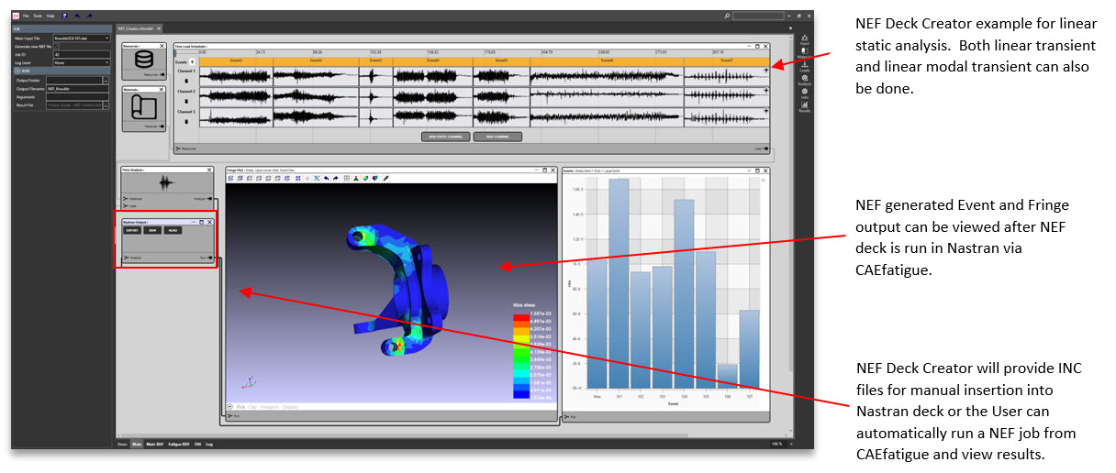
Task: Open the Jobs icon in right sidebar
Action: 804,93
